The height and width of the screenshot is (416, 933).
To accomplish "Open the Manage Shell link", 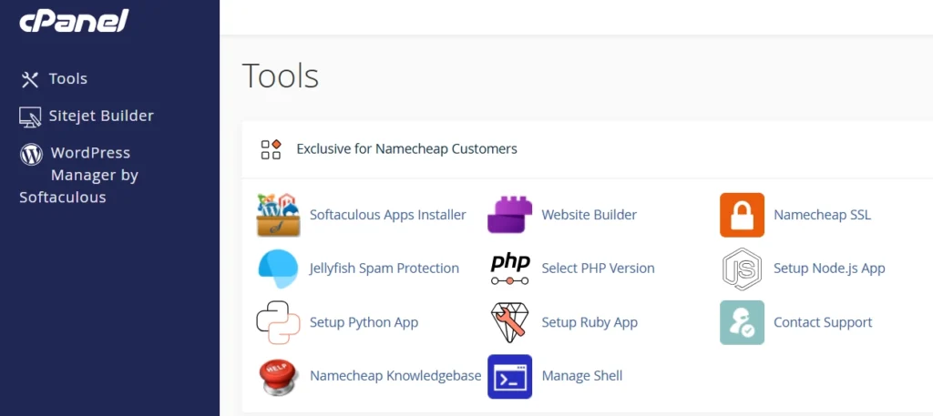I will click(x=582, y=376).
